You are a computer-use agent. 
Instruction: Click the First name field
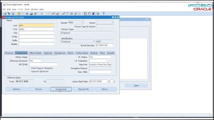[37, 29]
